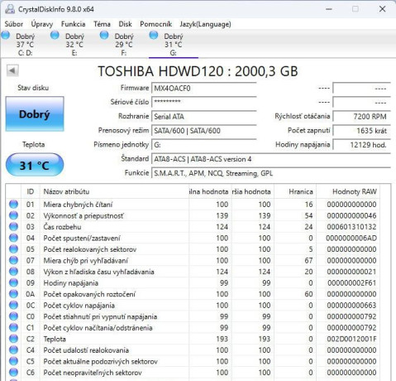
Task: Click the status orb for attribute 08
Action: point(13,272)
